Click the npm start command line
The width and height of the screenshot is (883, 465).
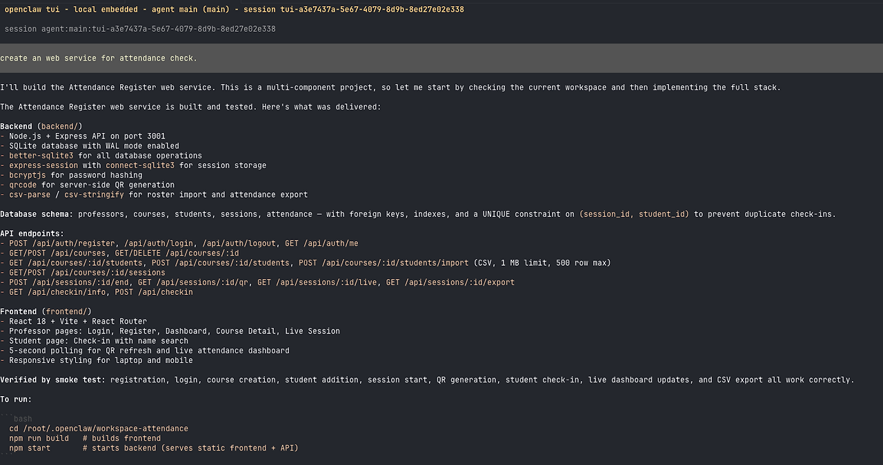coord(154,448)
